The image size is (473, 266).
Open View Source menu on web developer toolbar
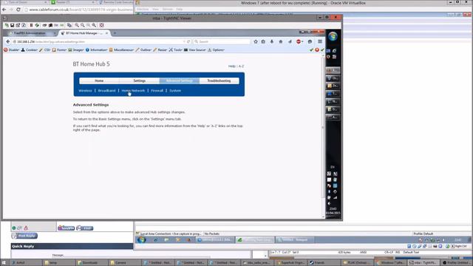click(x=195, y=50)
